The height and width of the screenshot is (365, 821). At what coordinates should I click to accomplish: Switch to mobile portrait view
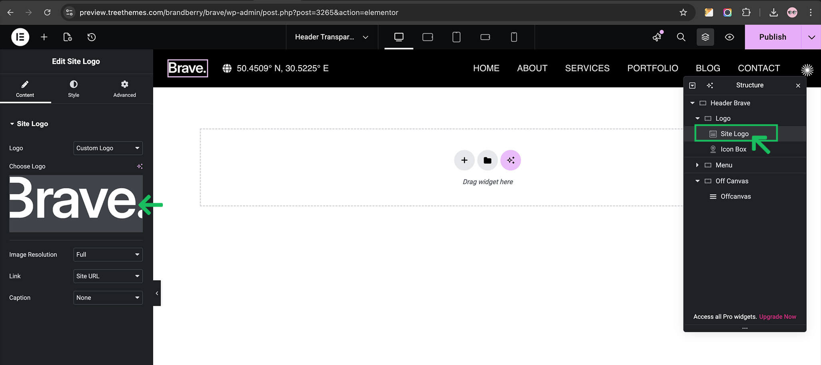click(514, 37)
